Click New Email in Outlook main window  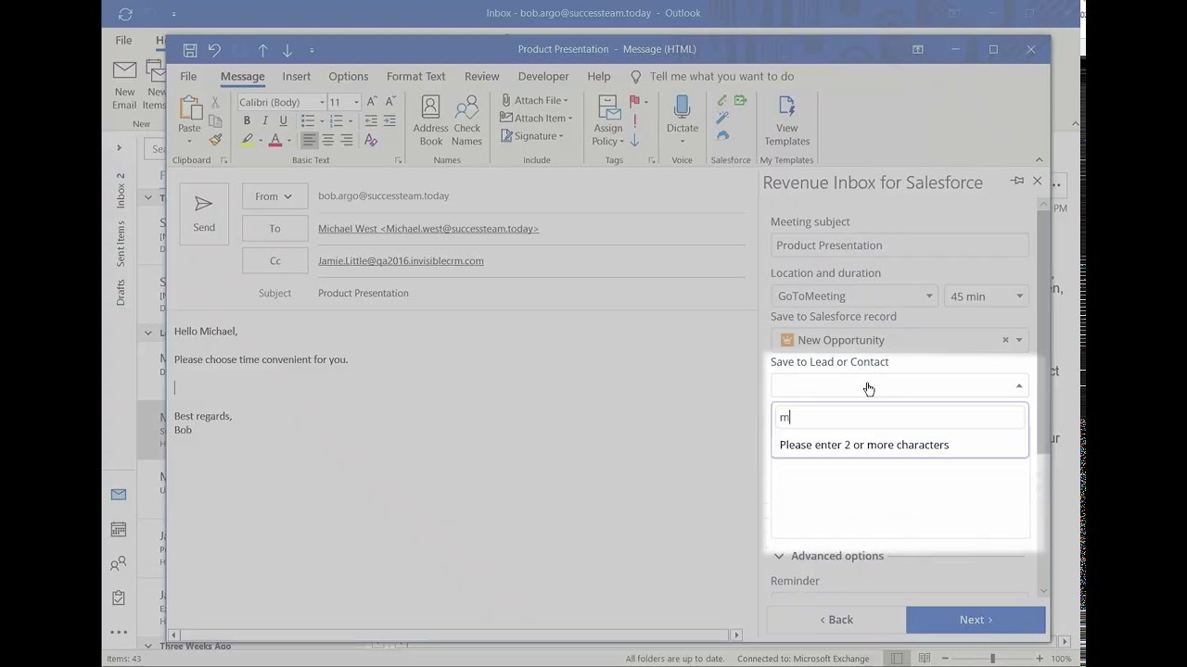tap(124, 85)
